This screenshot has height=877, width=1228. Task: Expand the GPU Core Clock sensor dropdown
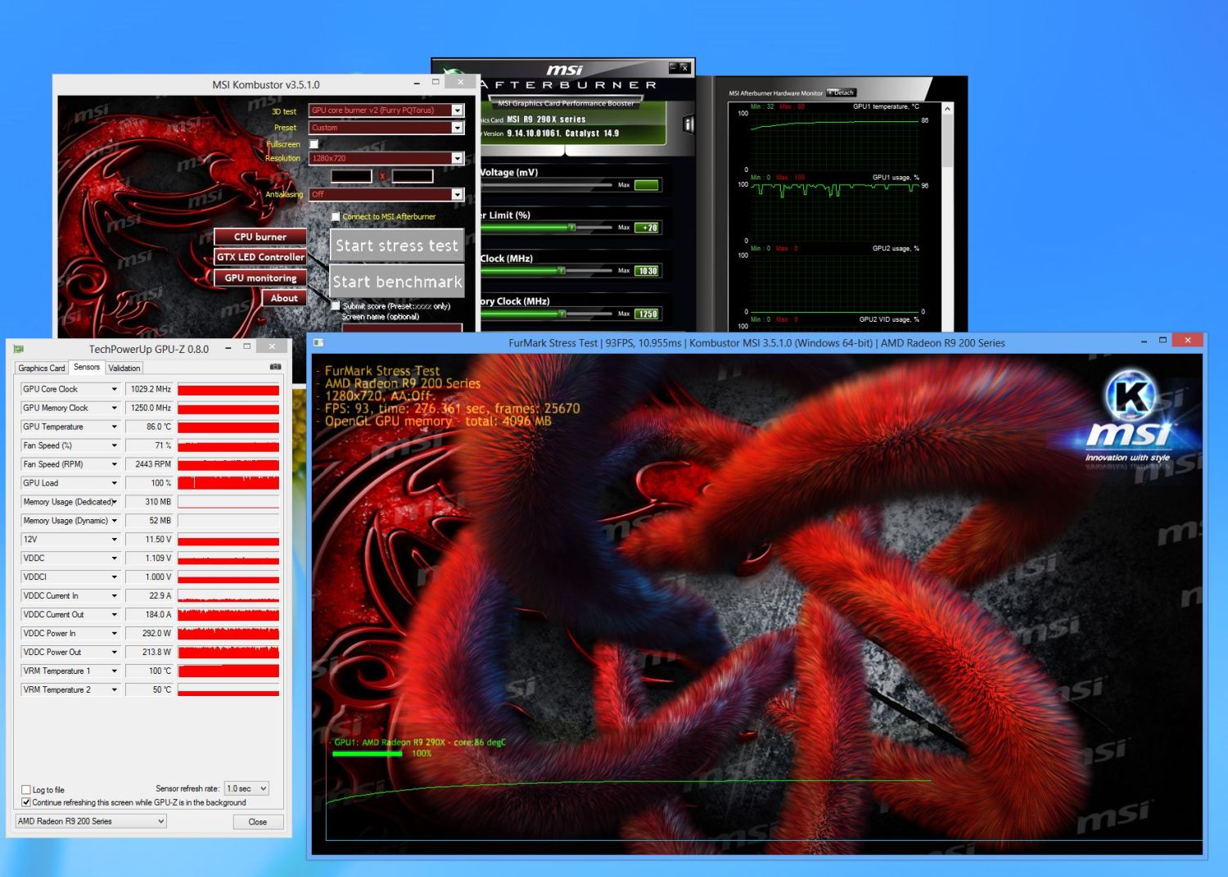pos(114,389)
